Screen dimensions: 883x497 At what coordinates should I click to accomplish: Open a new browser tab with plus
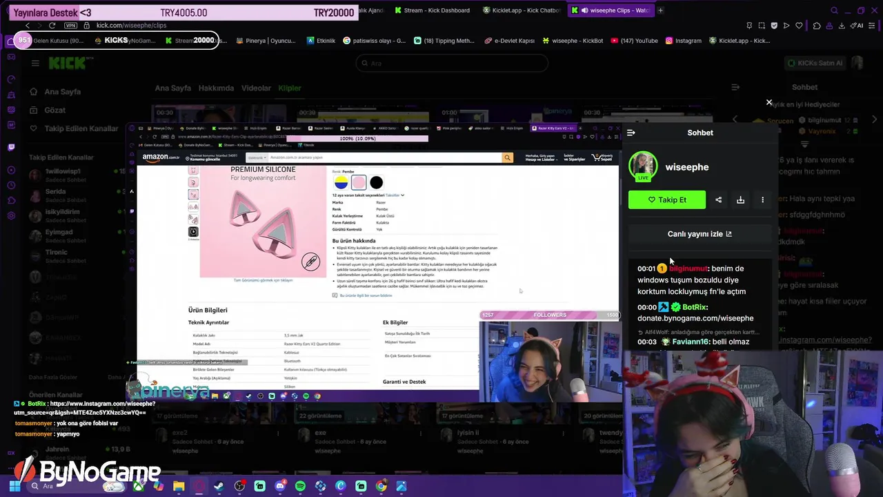660,10
